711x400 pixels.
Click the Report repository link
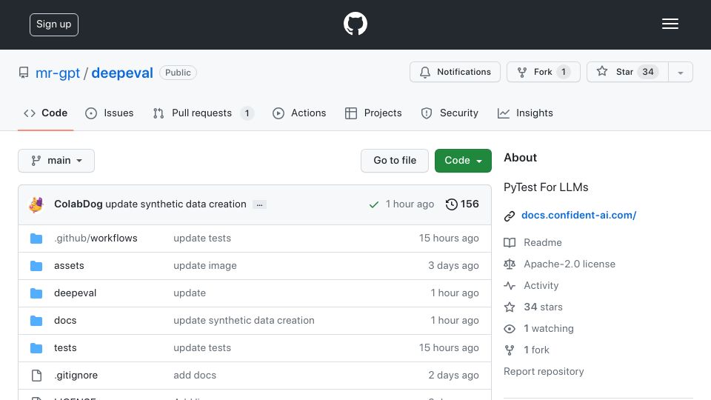[x=544, y=371]
